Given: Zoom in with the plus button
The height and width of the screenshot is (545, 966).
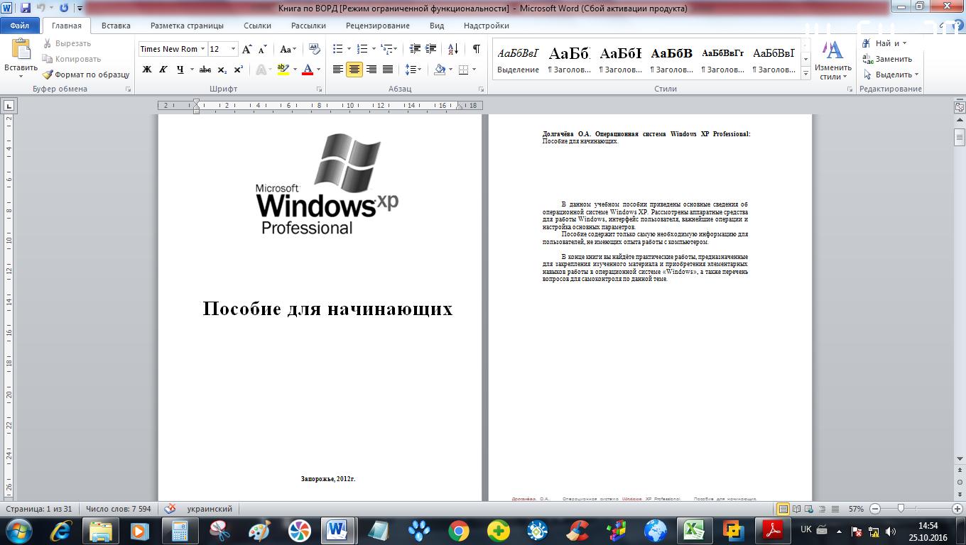Looking at the screenshot, I should (x=957, y=509).
